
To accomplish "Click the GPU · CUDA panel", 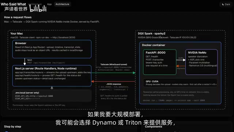I will [180, 83].
